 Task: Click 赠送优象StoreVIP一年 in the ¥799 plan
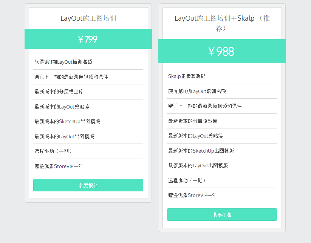click(x=59, y=166)
